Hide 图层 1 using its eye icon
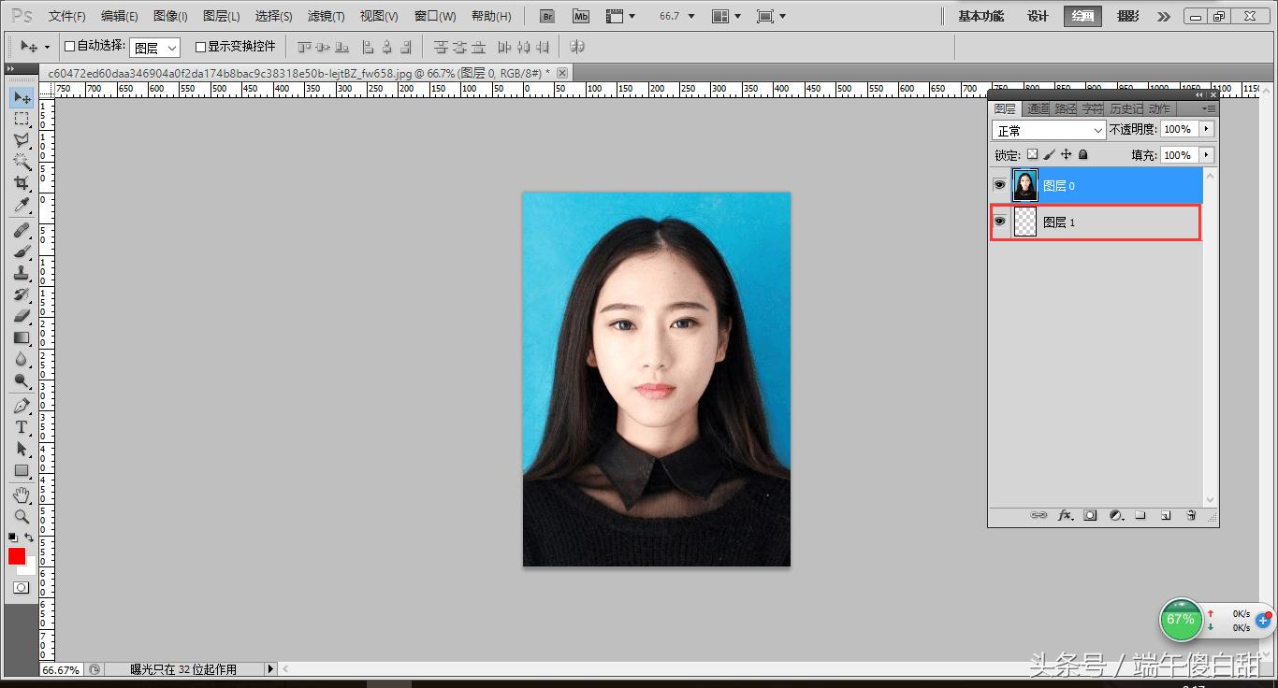This screenshot has width=1278, height=688. click(x=999, y=222)
